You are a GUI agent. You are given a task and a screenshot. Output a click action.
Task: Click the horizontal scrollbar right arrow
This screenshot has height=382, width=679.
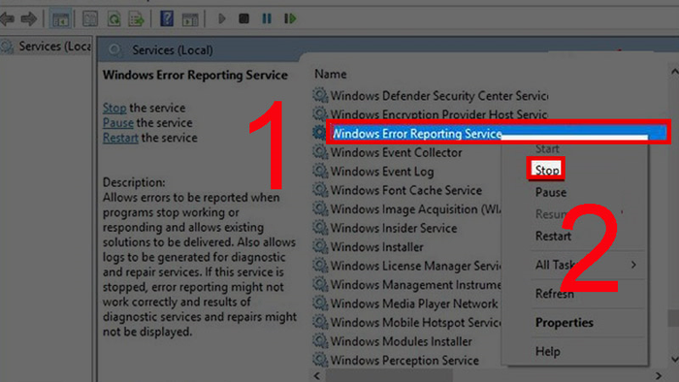[659, 376]
